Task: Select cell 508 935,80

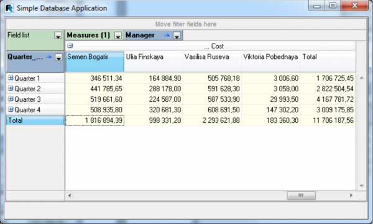Action: tap(94, 110)
